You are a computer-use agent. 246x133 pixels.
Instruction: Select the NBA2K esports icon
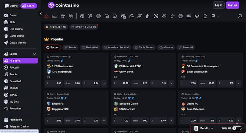click(189, 16)
